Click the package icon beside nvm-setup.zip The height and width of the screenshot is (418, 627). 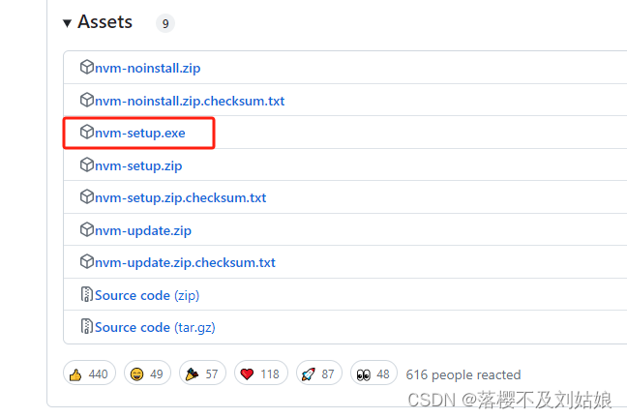(87, 164)
